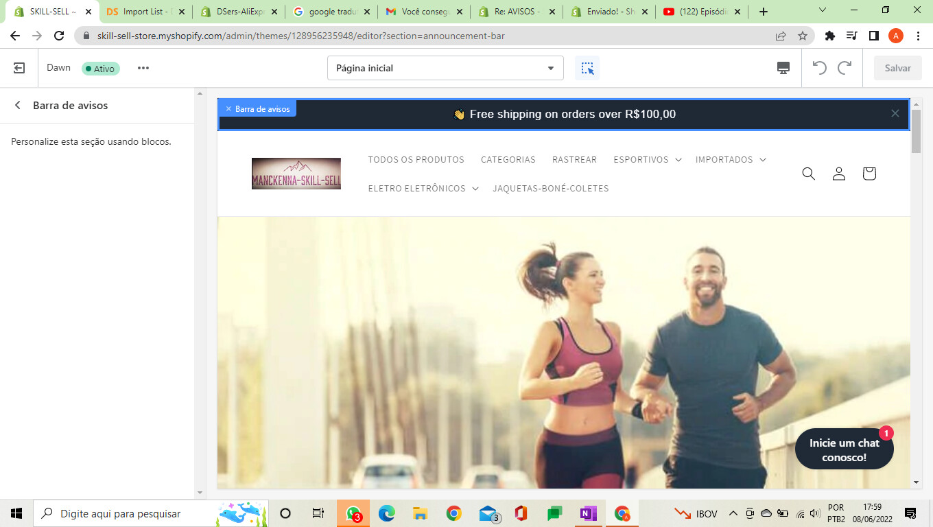The height and width of the screenshot is (527, 933).
Task: Open OneNote from the taskbar
Action: 588,513
